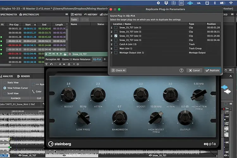Click the Output knob showing 0.0 dB
237x158 pixels.
pos(185,118)
